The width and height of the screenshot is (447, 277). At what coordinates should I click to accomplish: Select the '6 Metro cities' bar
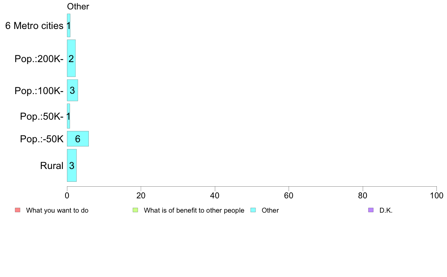(x=69, y=25)
